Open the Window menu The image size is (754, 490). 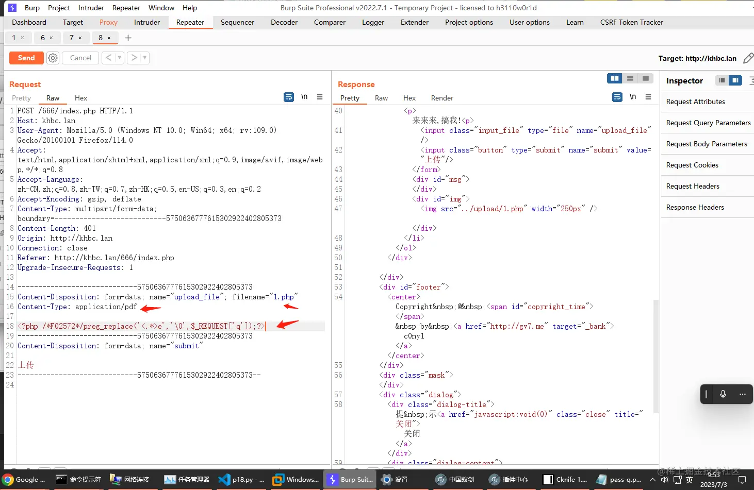161,8
